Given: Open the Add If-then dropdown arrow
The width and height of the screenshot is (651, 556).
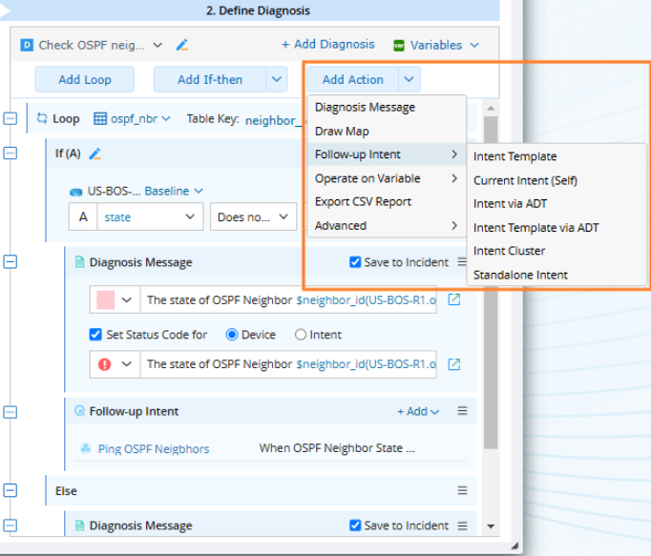Looking at the screenshot, I should [x=277, y=79].
